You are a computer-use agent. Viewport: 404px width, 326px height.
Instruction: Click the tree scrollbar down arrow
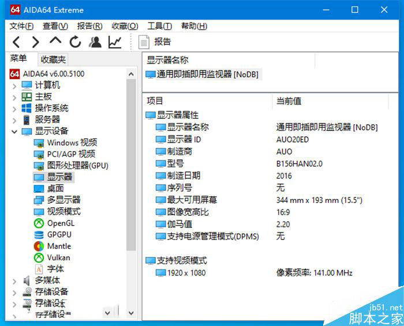tap(131, 313)
